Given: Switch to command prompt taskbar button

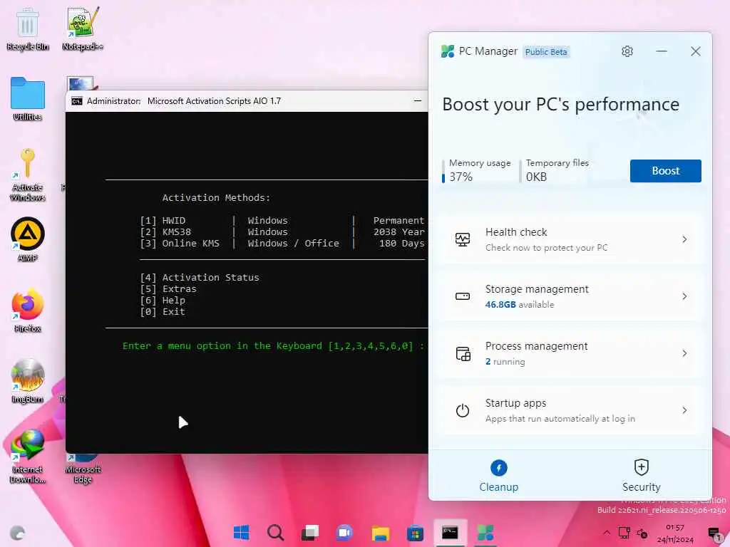Looking at the screenshot, I should pos(450,533).
